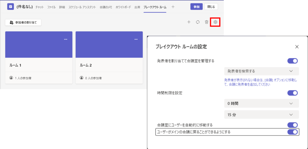The height and width of the screenshot is (149, 308).
Task: Add a new tab with plus icon
Action: pyautogui.click(x=173, y=7)
